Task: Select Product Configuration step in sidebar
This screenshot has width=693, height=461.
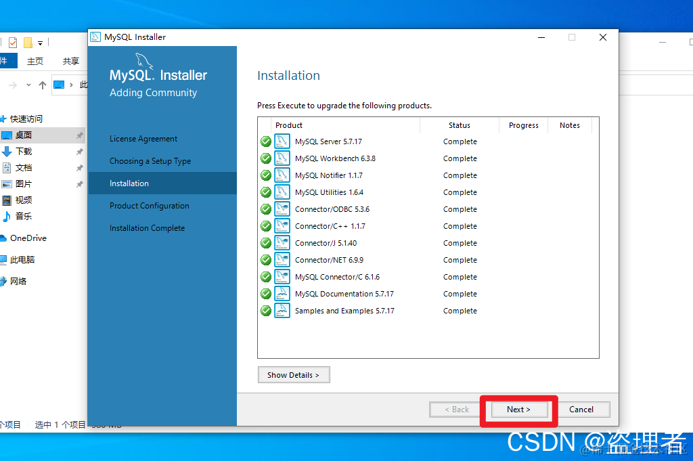Action: click(x=150, y=206)
